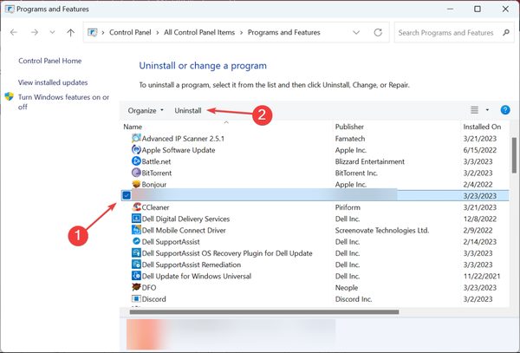Image resolution: width=520 pixels, height=353 pixels.
Task: Click the change view list icon
Action: 475,110
